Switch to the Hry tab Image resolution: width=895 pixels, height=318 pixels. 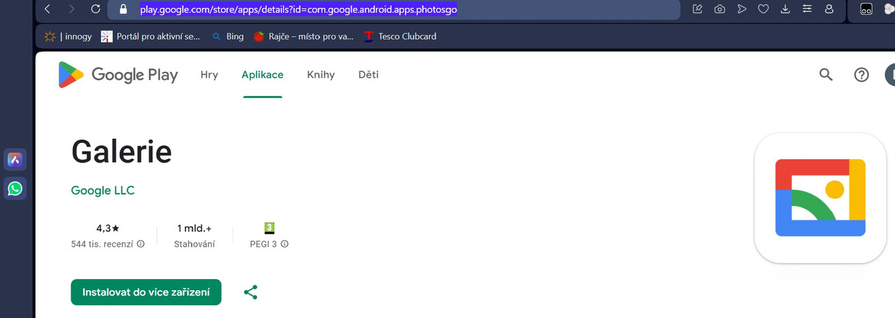tap(209, 75)
